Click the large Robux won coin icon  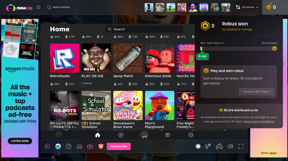(x=205, y=26)
